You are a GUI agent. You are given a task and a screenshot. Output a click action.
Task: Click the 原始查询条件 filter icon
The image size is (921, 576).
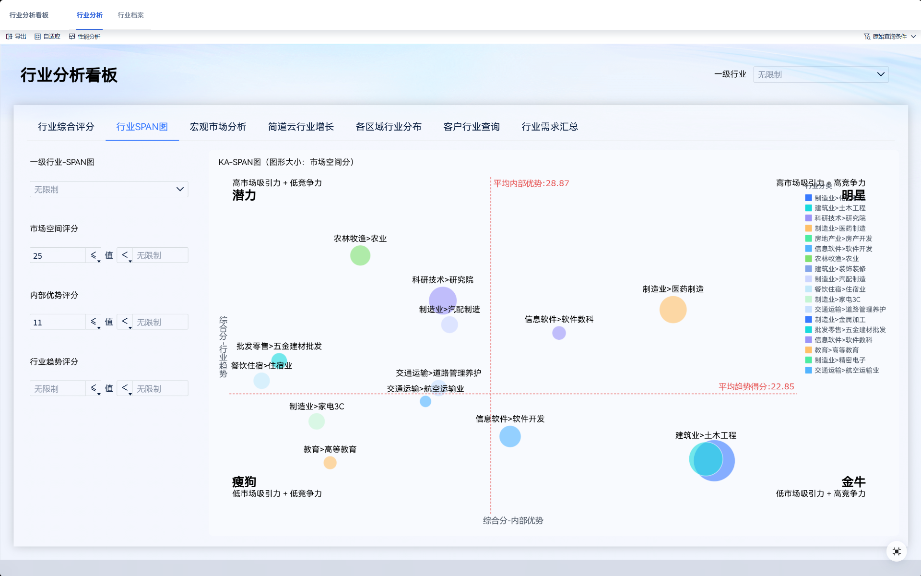point(867,36)
